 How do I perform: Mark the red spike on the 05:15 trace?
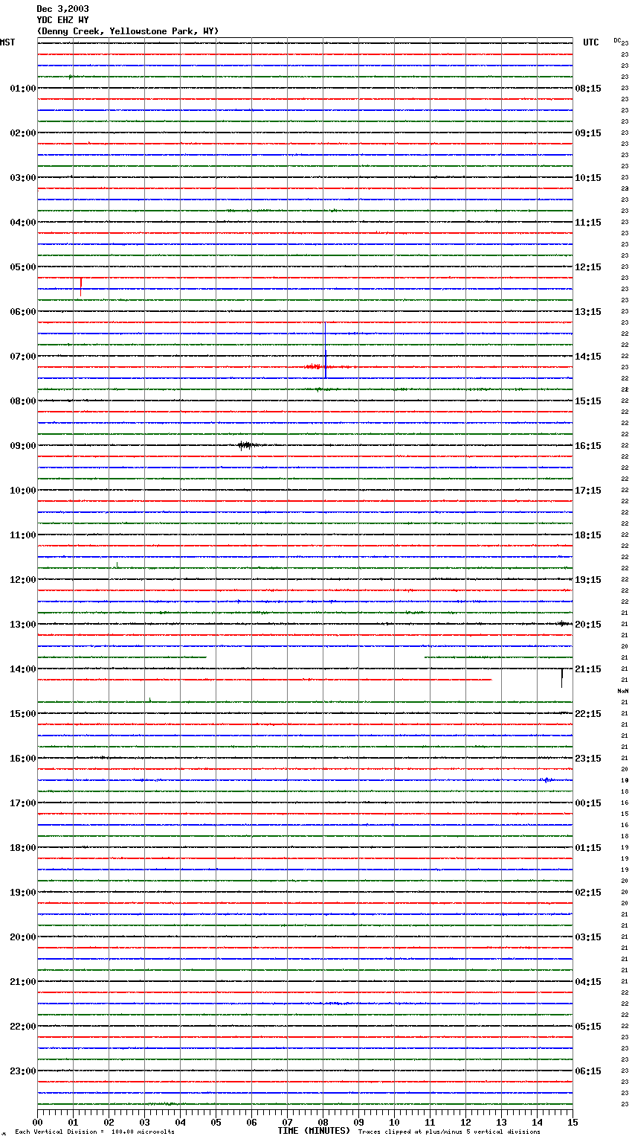point(81,286)
